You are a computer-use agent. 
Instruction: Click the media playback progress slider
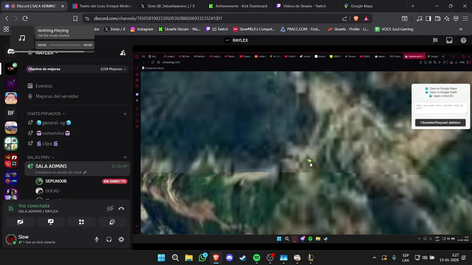tap(65, 45)
